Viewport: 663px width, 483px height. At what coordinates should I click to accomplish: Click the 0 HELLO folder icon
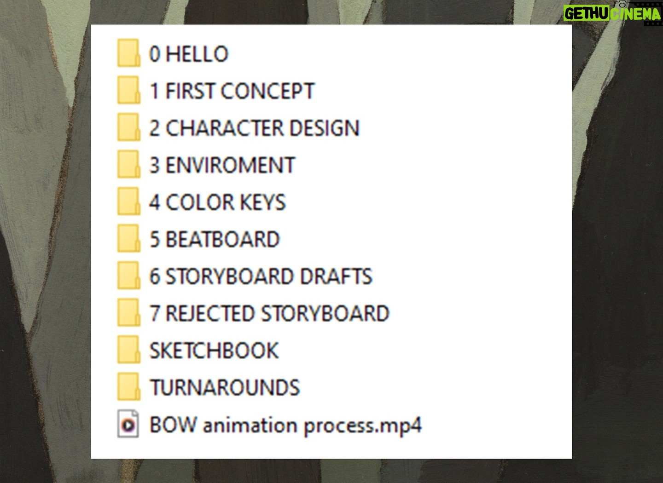(128, 53)
